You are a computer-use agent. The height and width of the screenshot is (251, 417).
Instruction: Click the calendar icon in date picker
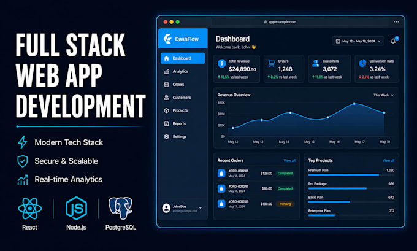coord(338,41)
